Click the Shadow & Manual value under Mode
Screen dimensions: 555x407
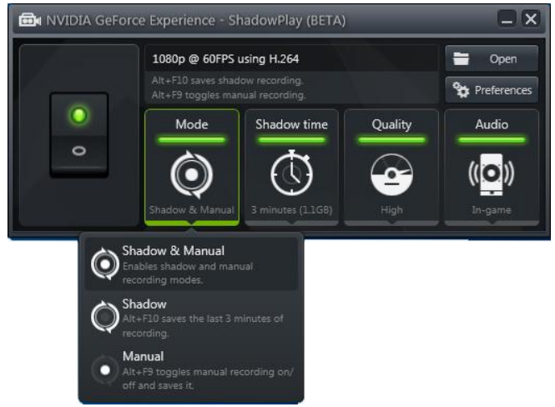point(191,210)
